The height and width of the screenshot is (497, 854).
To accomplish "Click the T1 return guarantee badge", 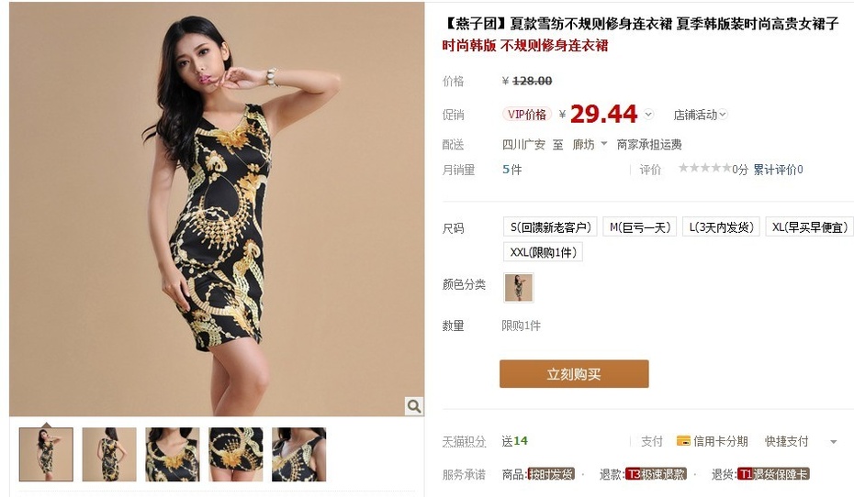I will pos(773,474).
